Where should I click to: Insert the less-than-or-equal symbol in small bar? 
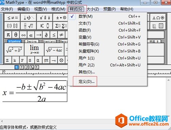coord(54,35)
